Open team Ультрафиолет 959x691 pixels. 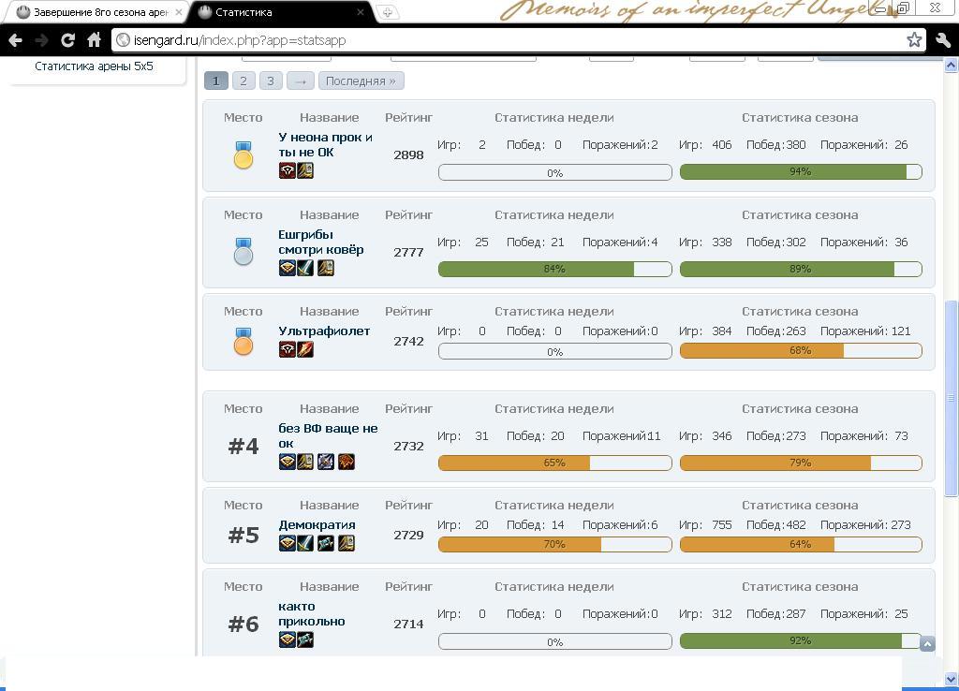coord(324,331)
